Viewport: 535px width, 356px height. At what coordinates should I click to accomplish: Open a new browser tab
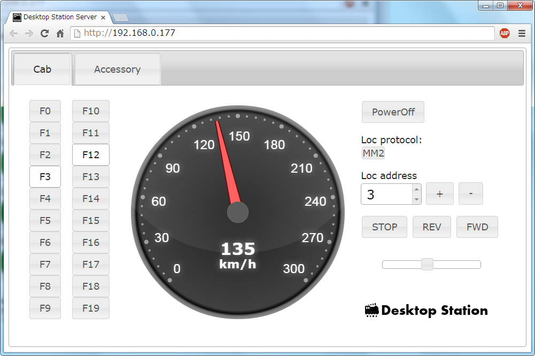pyautogui.click(x=120, y=18)
